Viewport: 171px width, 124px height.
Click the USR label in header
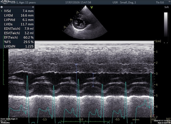click(x=115, y=2)
